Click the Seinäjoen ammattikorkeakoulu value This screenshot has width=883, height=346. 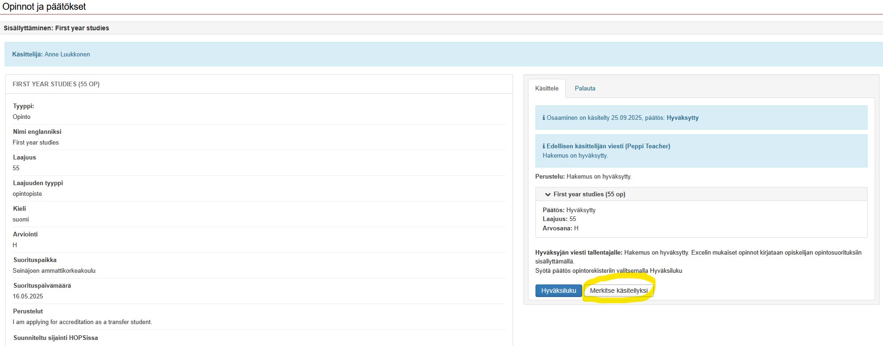tap(54, 271)
